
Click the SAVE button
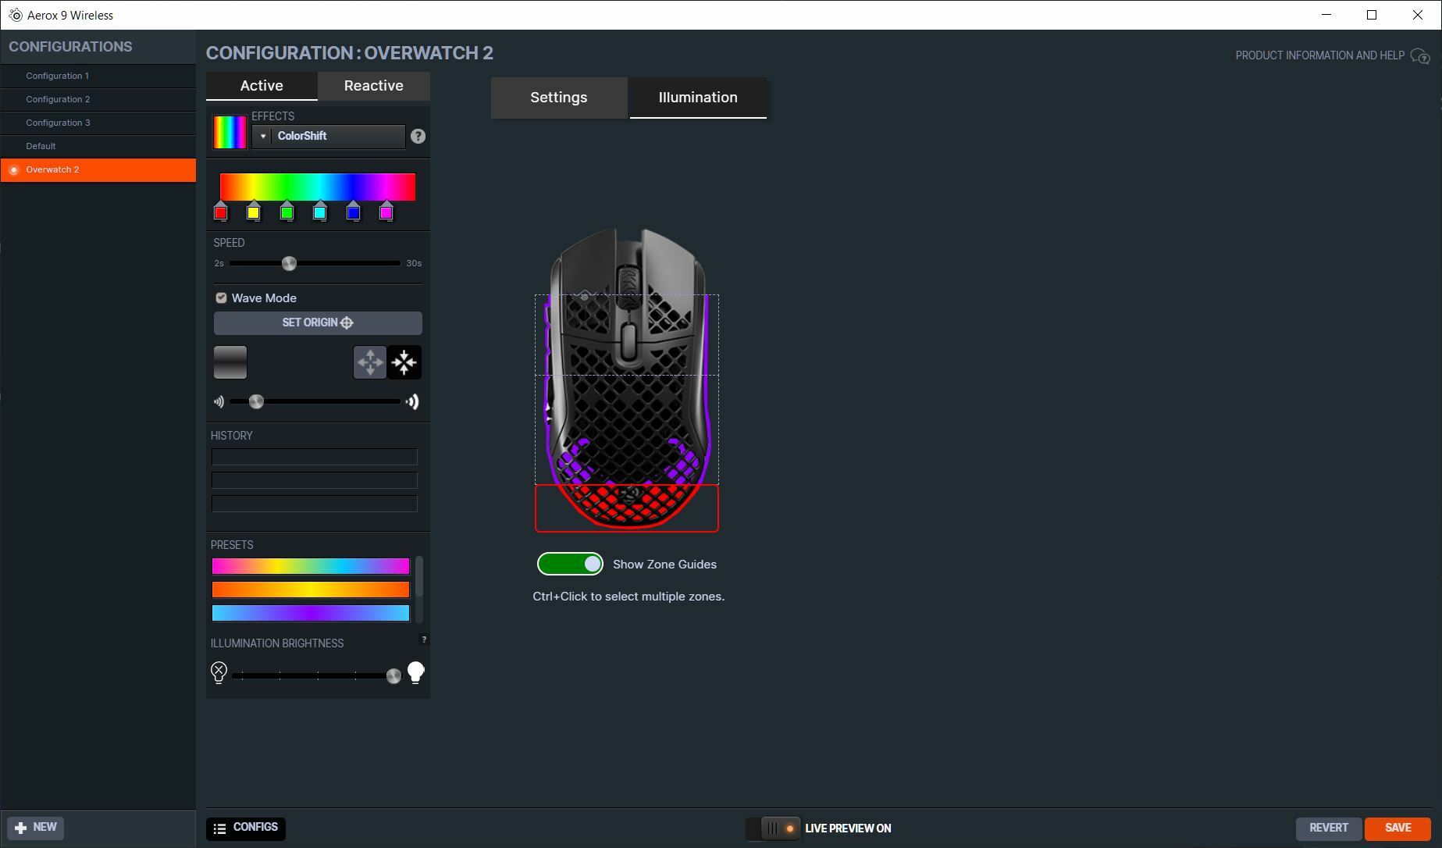1397,828
